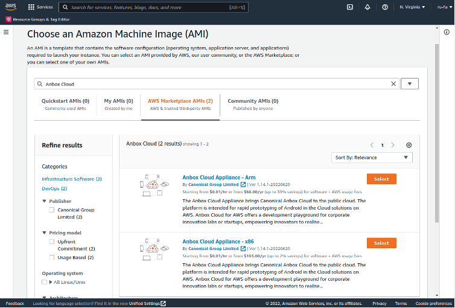Screen dimensions: 455x308
Task: Open Canonical Group Limited link under Arm listing
Action: (x=213, y=185)
